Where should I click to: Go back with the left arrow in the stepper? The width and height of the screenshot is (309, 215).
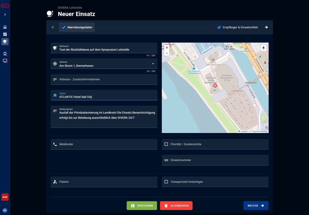pos(53,27)
